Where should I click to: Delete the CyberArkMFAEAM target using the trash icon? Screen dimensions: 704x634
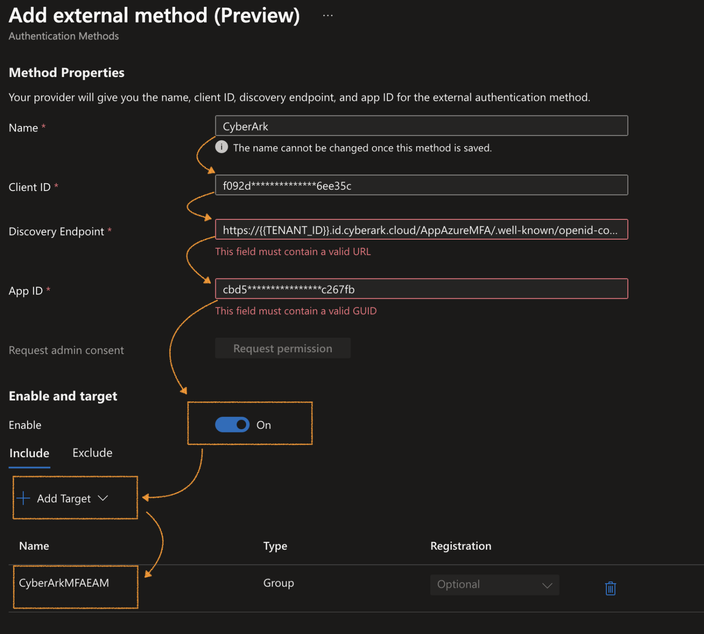[x=610, y=588]
